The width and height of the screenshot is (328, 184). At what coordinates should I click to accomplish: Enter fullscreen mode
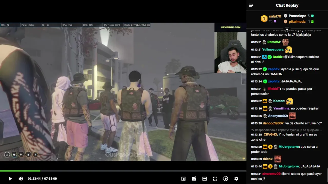click(215, 179)
